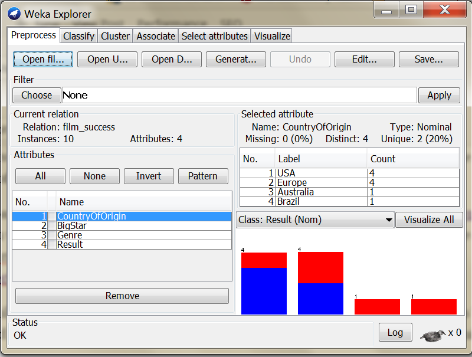Click the Pattern button
The width and height of the screenshot is (472, 357).
(x=203, y=176)
